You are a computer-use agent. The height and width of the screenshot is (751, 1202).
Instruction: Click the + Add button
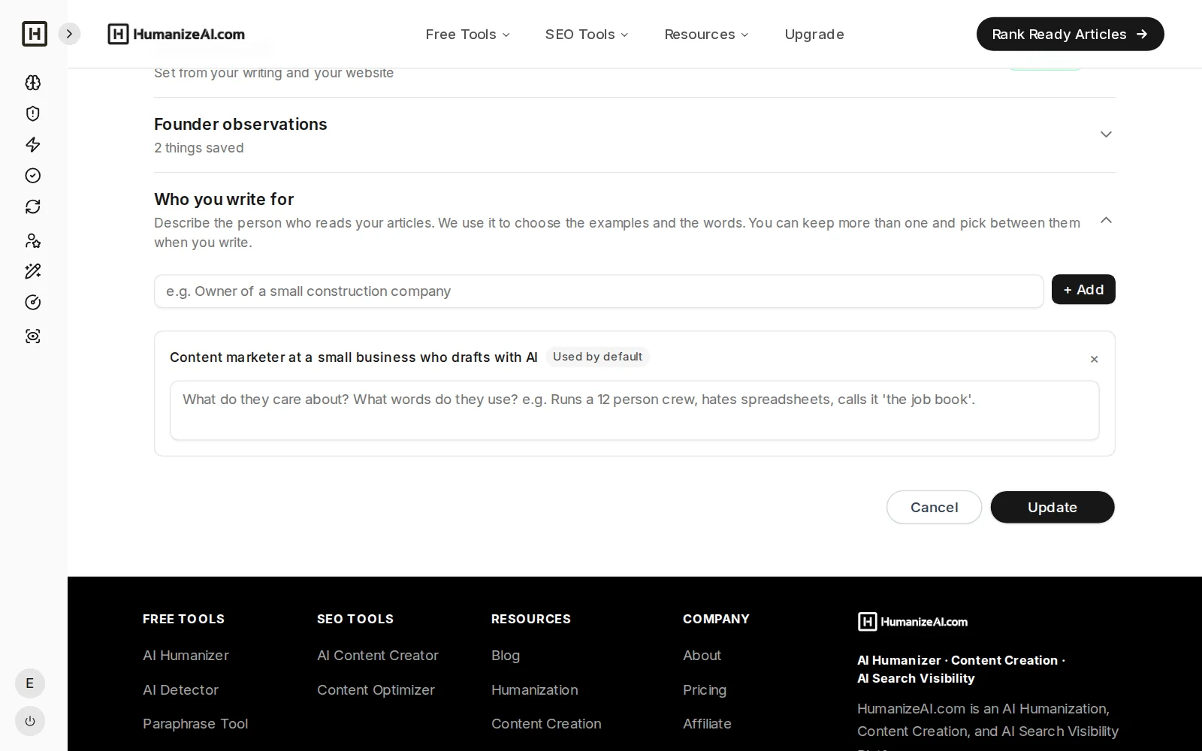pyautogui.click(x=1083, y=290)
